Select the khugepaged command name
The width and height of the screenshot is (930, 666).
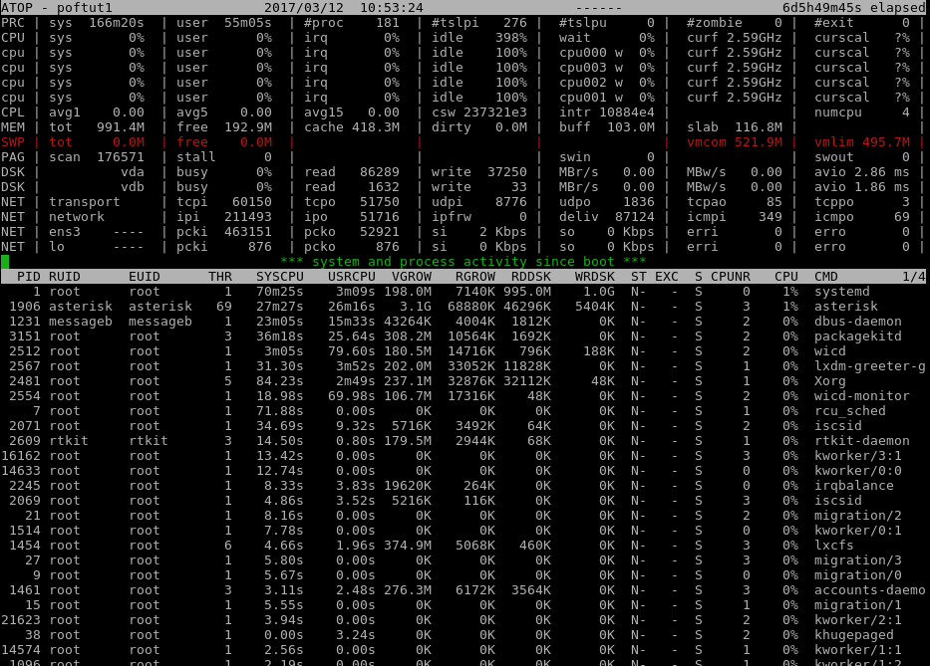(x=854, y=634)
